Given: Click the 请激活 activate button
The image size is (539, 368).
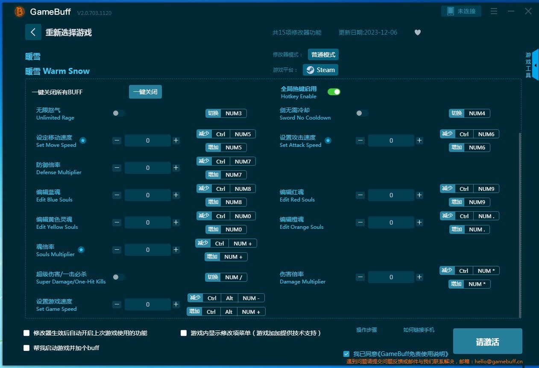Looking at the screenshot, I should pos(488,342).
